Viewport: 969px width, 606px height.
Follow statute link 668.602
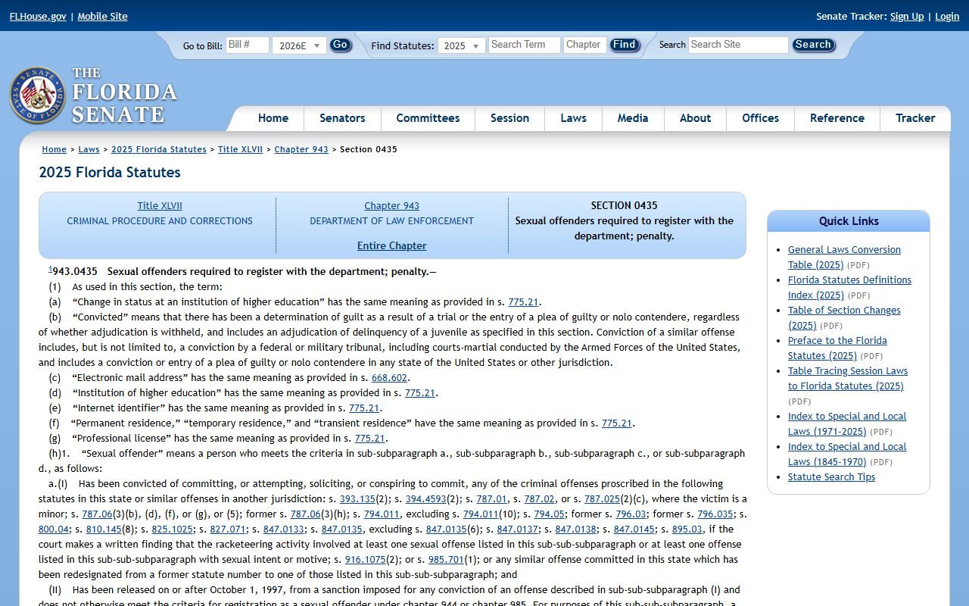389,378
